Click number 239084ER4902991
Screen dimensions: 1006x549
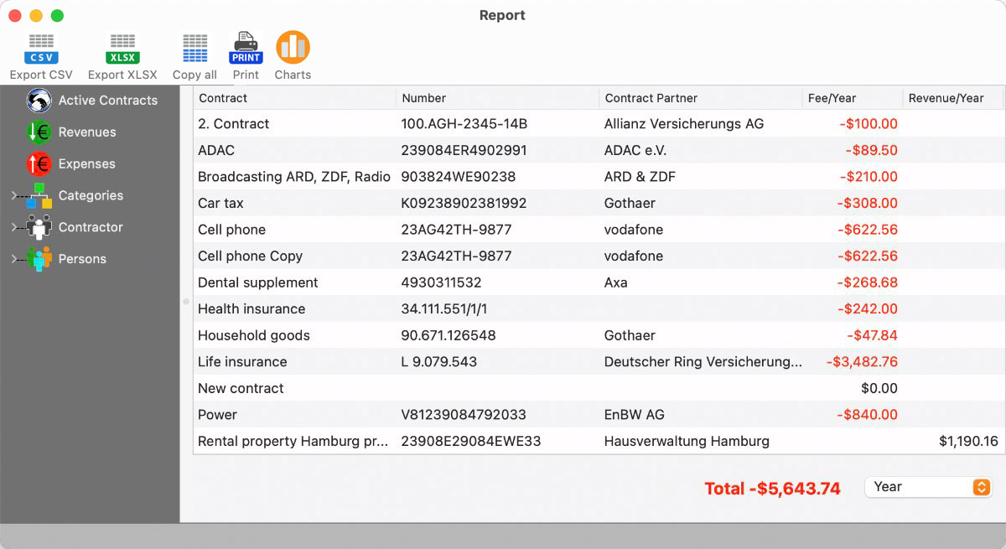[x=464, y=151]
